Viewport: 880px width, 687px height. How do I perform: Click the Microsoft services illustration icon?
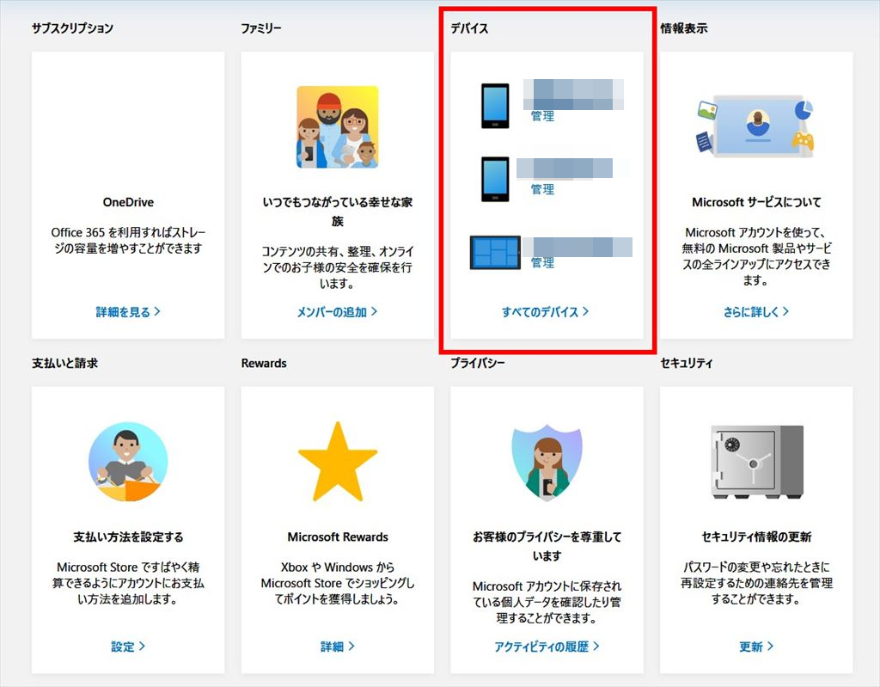tap(755, 126)
